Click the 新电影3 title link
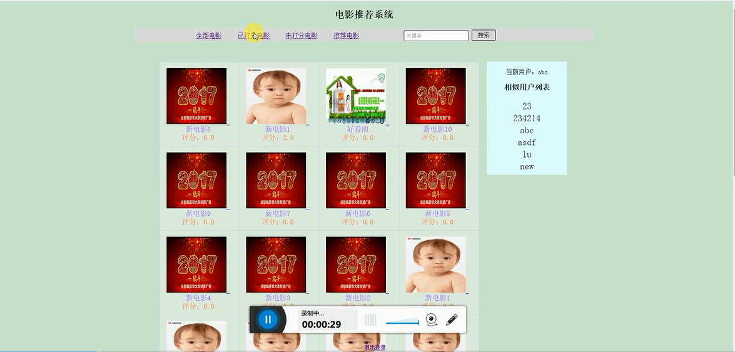Viewport: 735px width, 352px height. click(x=278, y=298)
